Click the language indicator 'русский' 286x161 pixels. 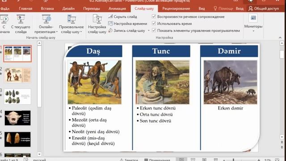click(x=39, y=160)
